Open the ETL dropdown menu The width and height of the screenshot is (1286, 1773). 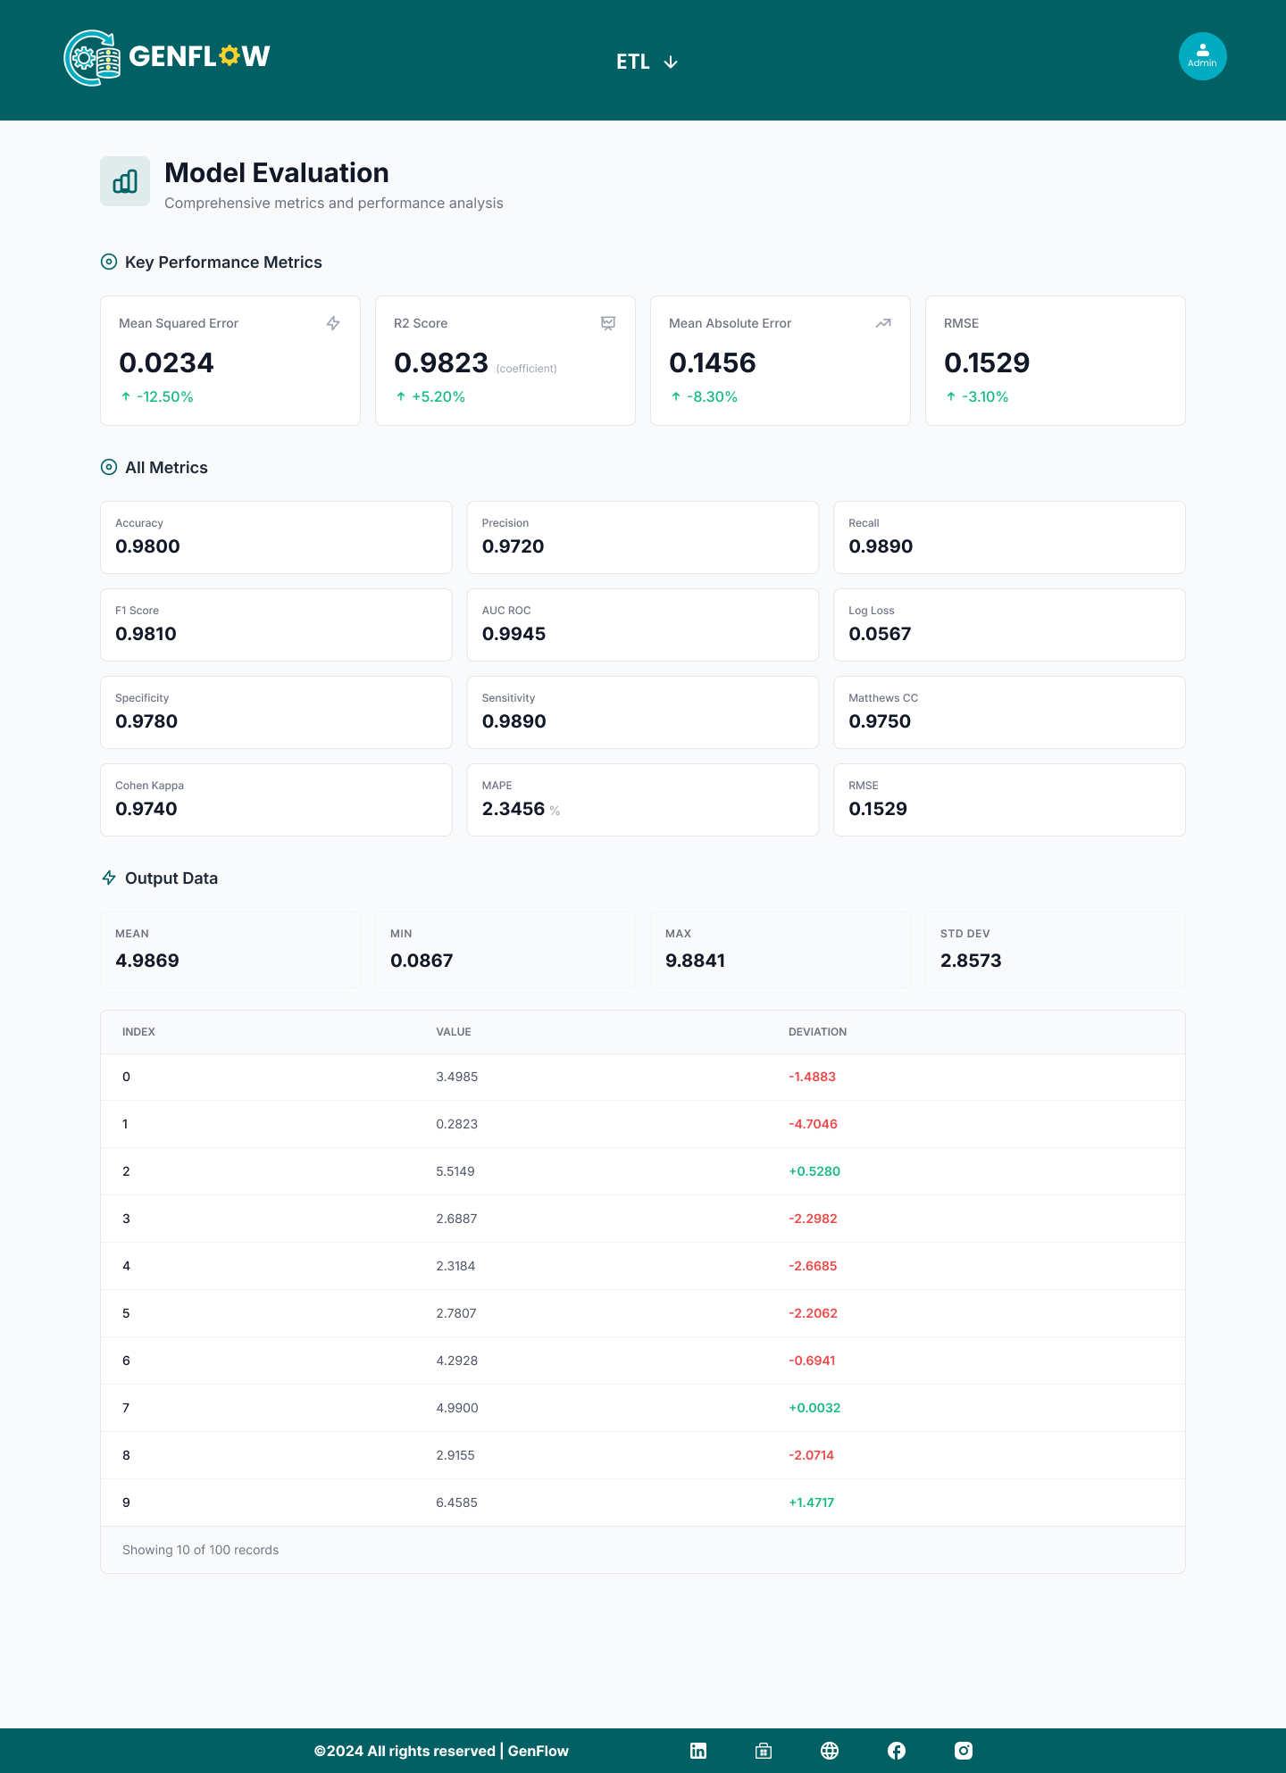pyautogui.click(x=647, y=62)
